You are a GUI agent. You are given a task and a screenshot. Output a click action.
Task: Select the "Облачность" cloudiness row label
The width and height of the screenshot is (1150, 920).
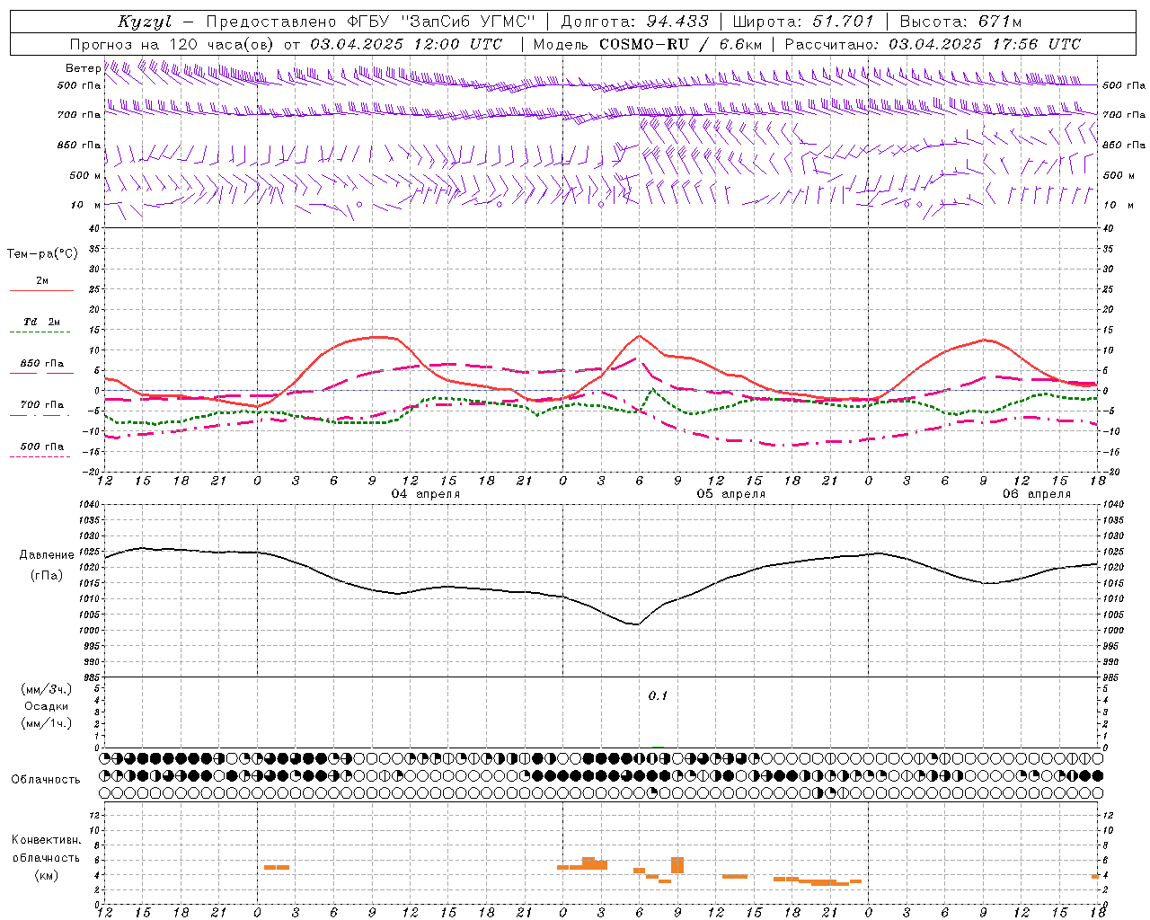click(46, 780)
